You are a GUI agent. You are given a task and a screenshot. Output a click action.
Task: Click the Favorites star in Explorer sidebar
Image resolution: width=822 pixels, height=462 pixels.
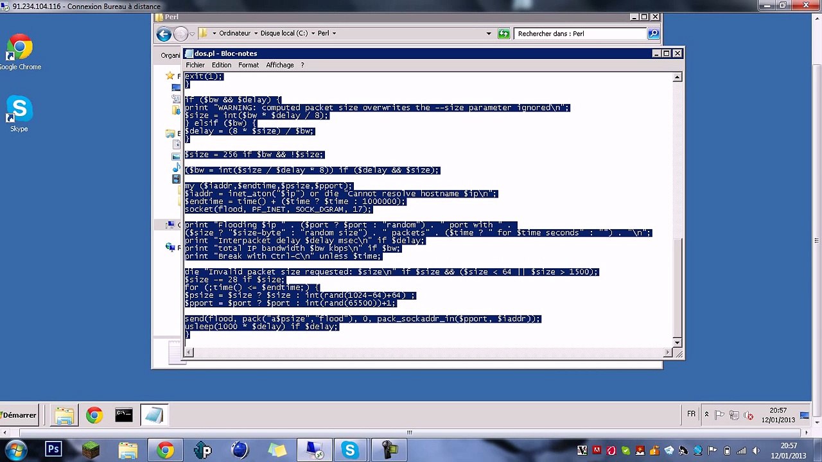[x=170, y=76]
